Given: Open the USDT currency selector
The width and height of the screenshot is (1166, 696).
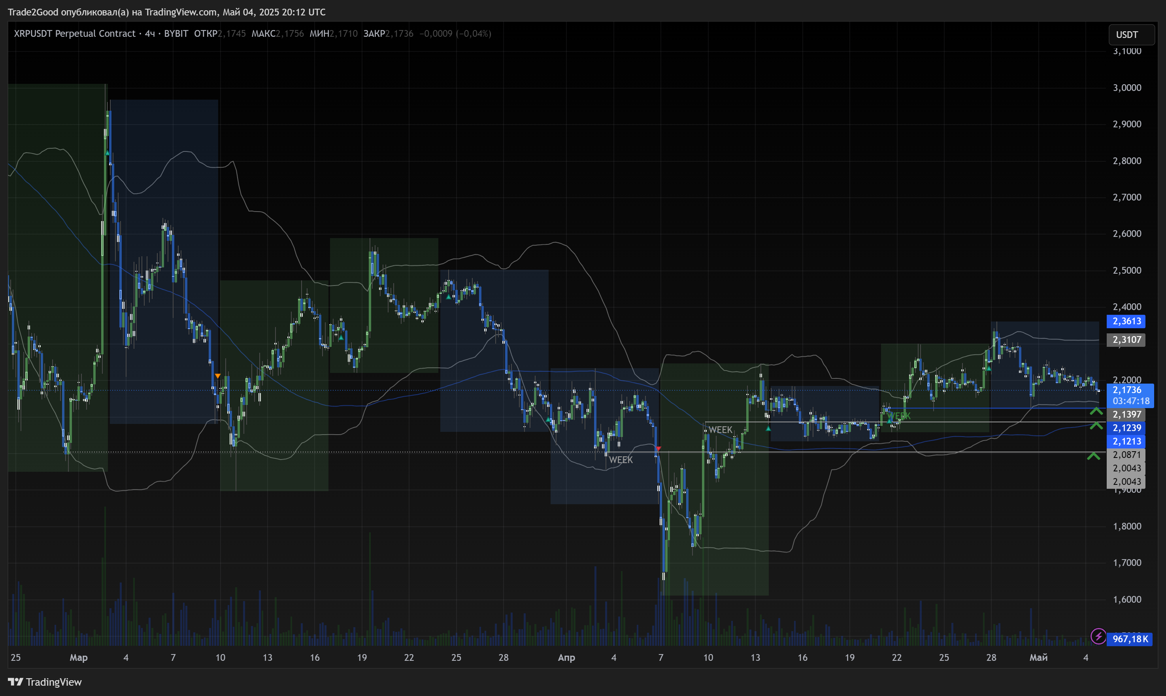Looking at the screenshot, I should pos(1131,35).
